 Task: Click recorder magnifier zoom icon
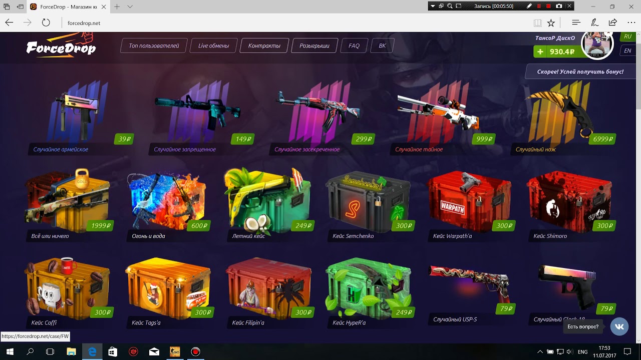(x=450, y=6)
